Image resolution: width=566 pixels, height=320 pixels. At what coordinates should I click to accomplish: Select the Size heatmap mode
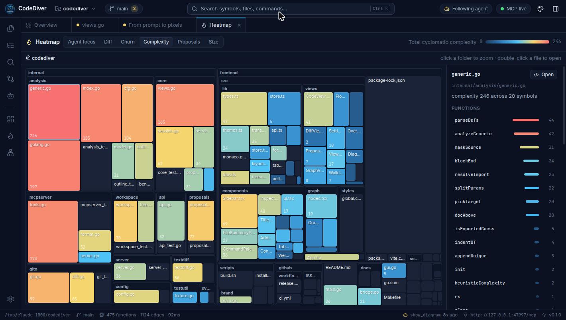coord(214,42)
